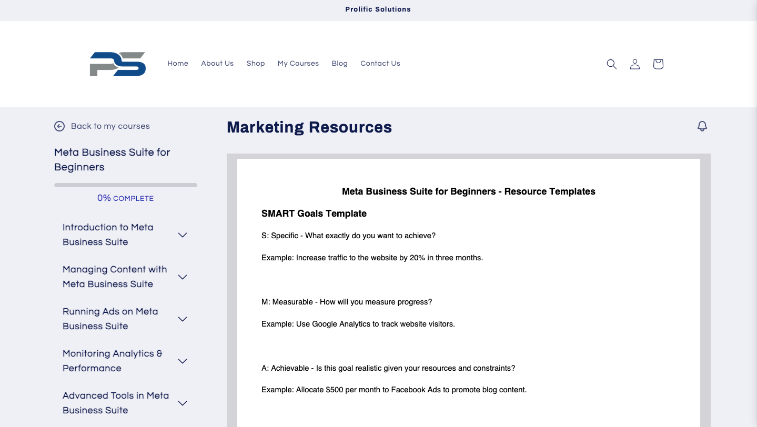Expand Running Ads section chevron
The width and height of the screenshot is (757, 427).
[x=183, y=319]
